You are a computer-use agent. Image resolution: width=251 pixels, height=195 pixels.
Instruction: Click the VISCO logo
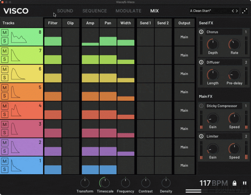[16, 11]
